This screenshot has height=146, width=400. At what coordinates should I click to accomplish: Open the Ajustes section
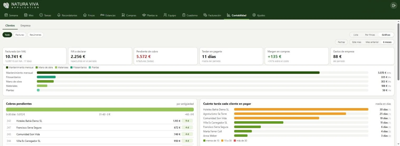tap(259, 15)
